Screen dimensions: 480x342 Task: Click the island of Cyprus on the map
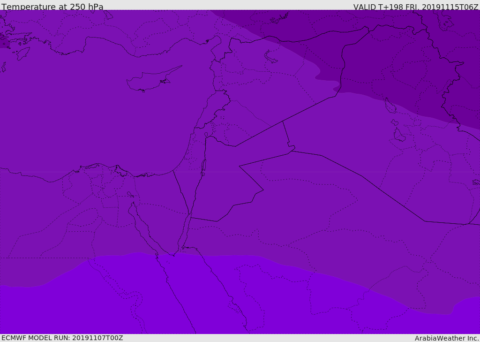pos(153,79)
